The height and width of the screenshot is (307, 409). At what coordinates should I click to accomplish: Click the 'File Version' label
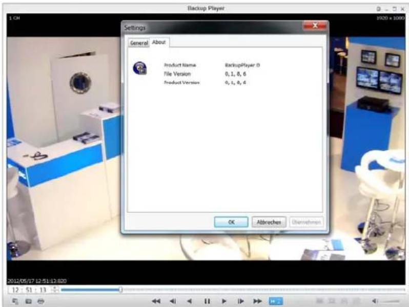point(177,74)
